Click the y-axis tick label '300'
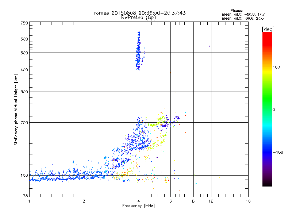This screenshot has width=292, height=219. [24, 92]
